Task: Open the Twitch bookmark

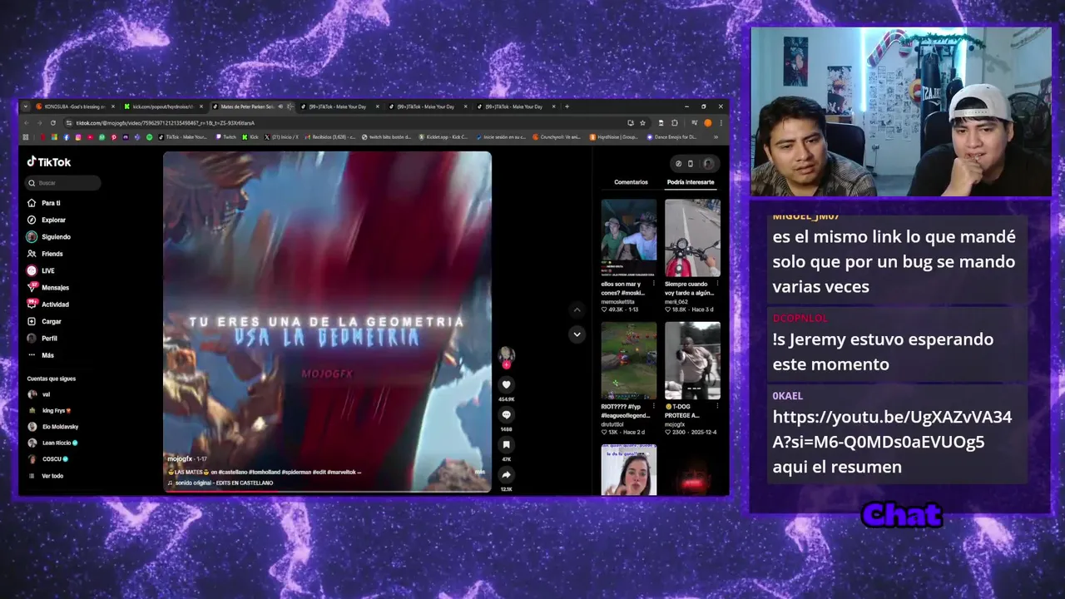Action: point(225,137)
